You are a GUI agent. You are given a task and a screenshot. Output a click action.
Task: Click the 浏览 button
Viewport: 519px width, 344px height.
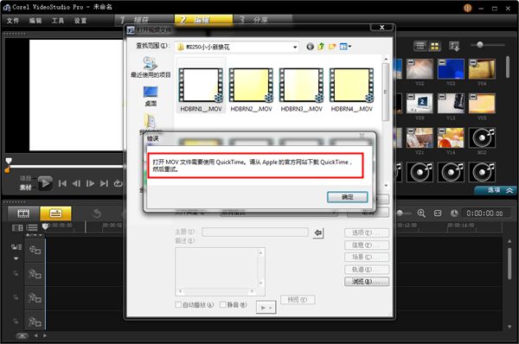click(367, 282)
